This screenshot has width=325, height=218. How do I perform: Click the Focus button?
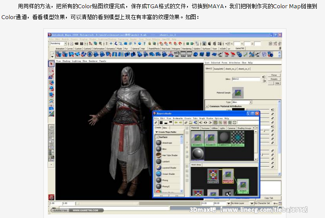click(x=274, y=75)
